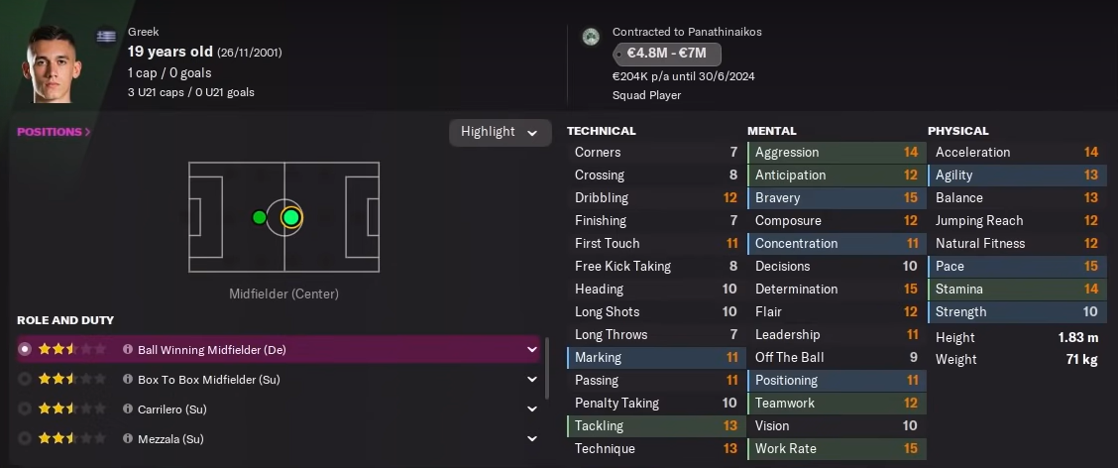The height and width of the screenshot is (468, 1118).
Task: Expand the Ball Winning Midfielder duty chevron
Action: click(532, 350)
